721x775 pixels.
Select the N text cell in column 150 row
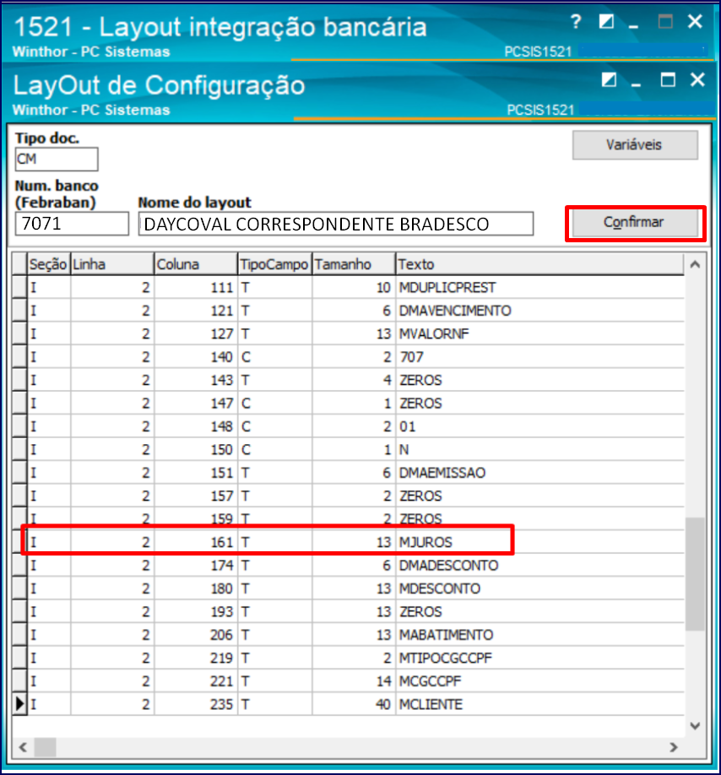pos(540,450)
